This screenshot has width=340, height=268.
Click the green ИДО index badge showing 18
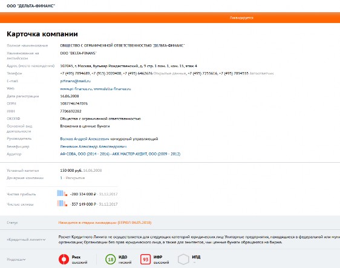[111, 260]
